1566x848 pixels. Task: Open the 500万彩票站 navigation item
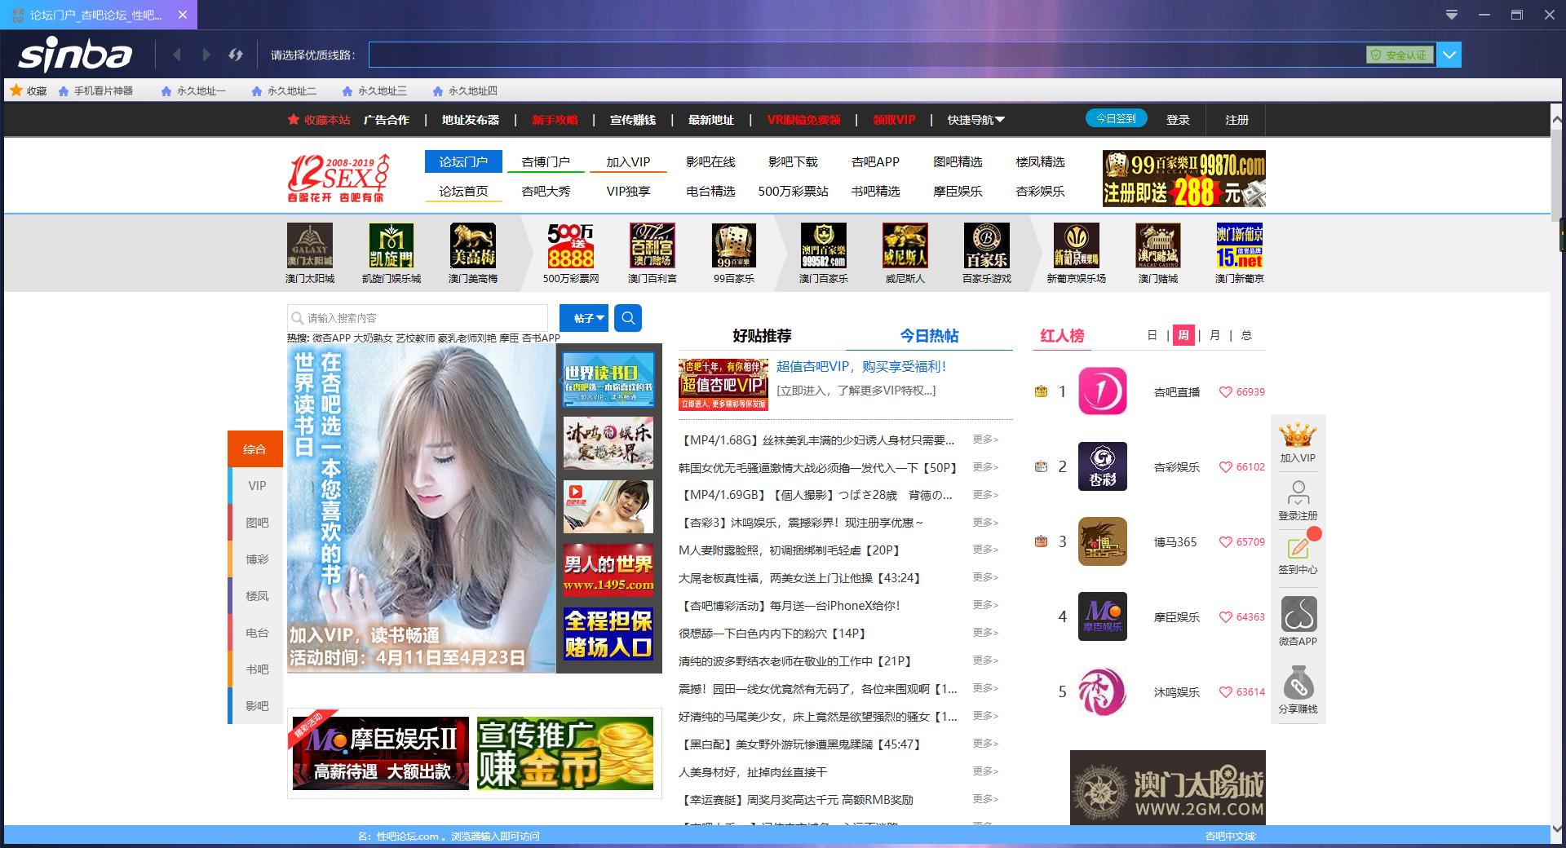click(x=793, y=191)
